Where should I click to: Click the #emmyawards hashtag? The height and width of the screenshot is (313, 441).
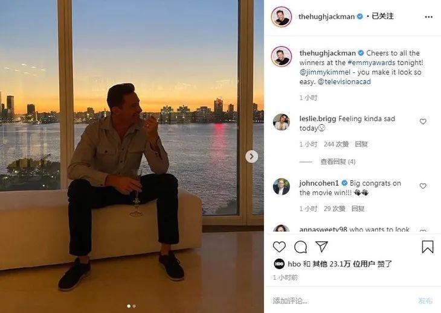tap(371, 63)
